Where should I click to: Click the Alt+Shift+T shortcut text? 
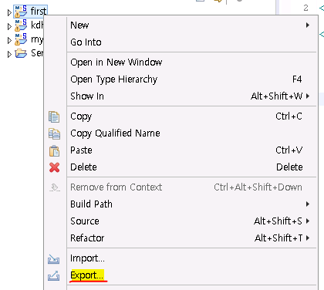(278, 238)
